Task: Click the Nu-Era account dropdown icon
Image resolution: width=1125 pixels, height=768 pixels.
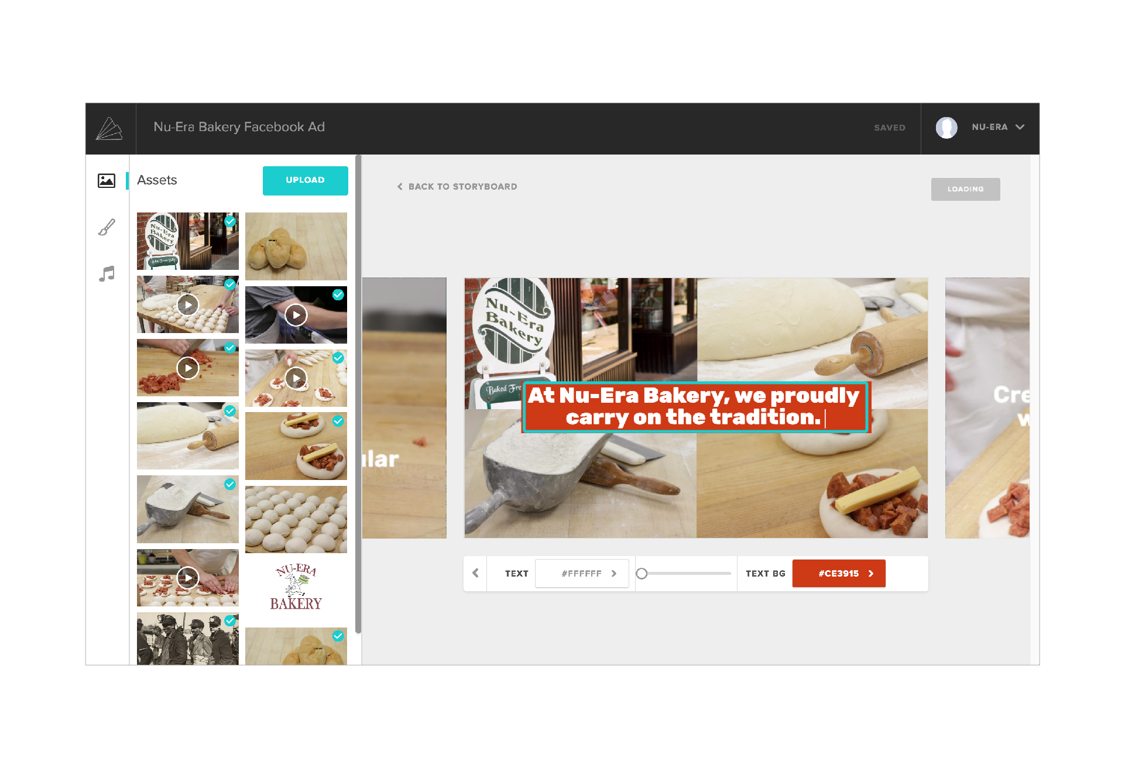Action: 1023,128
